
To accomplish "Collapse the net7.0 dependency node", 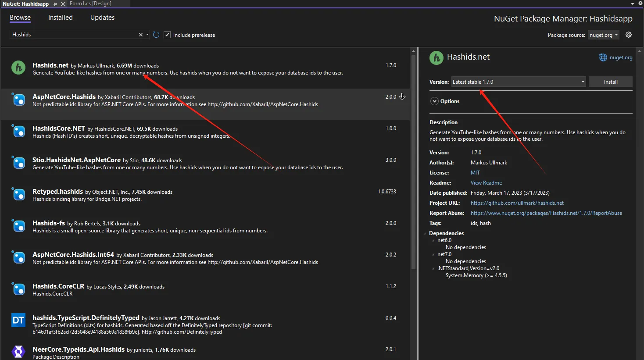I will [433, 254].
